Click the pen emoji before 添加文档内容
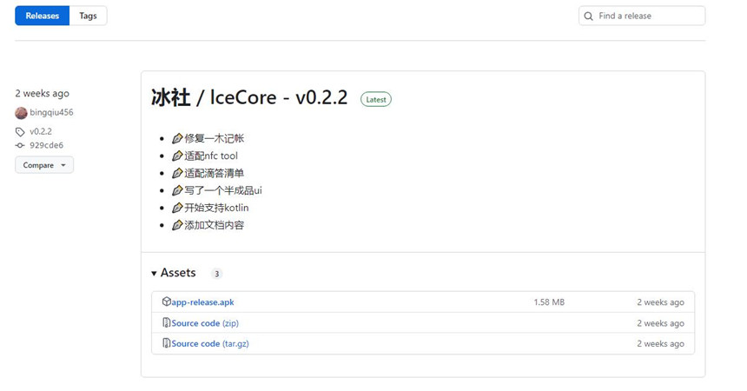 point(177,225)
